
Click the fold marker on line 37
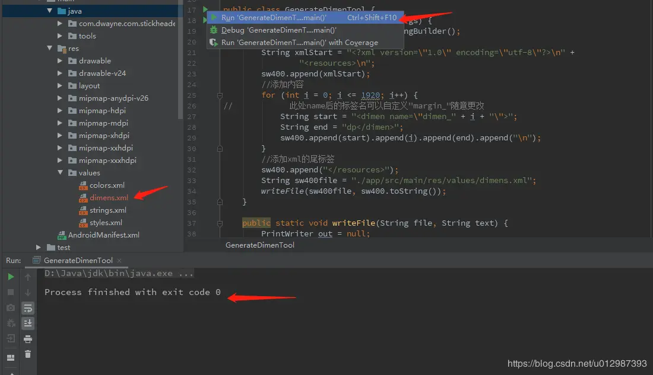pos(220,223)
